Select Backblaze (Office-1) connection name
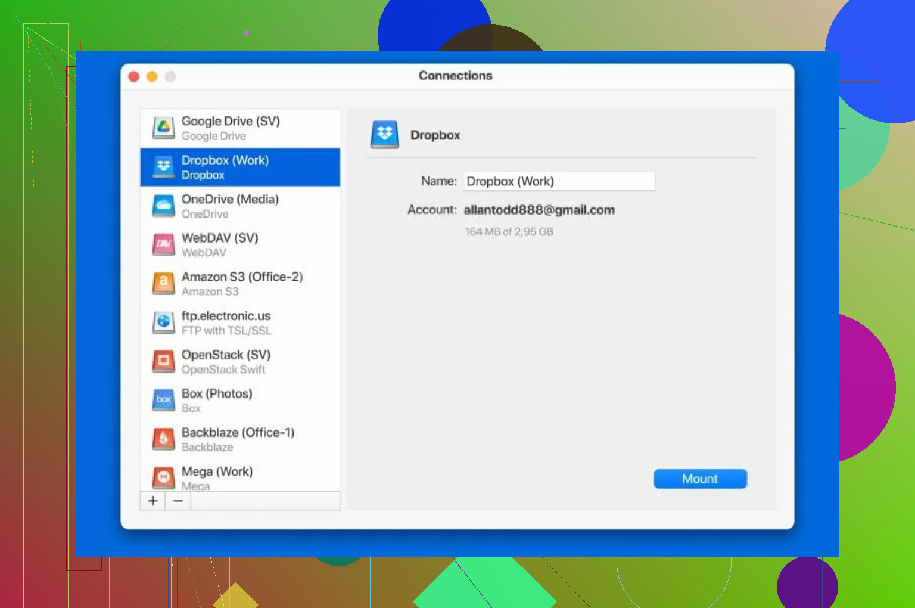 238,432
